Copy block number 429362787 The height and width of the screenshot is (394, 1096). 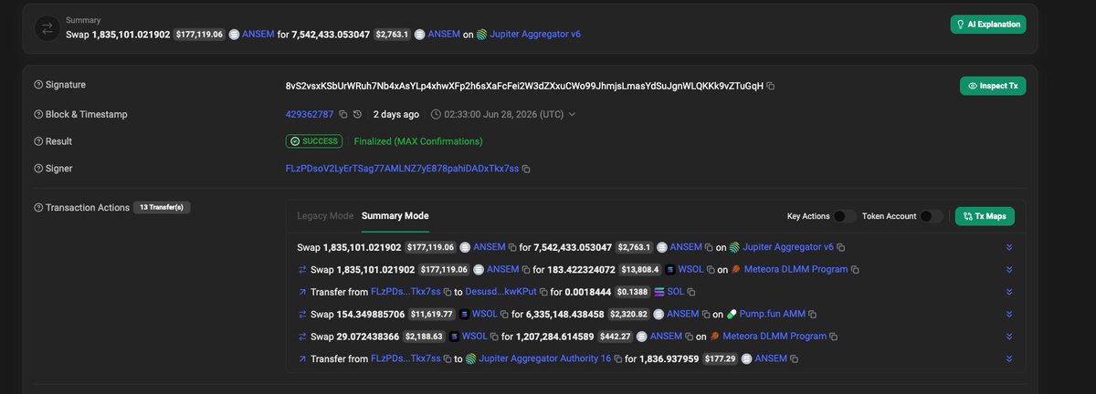pyautogui.click(x=343, y=115)
